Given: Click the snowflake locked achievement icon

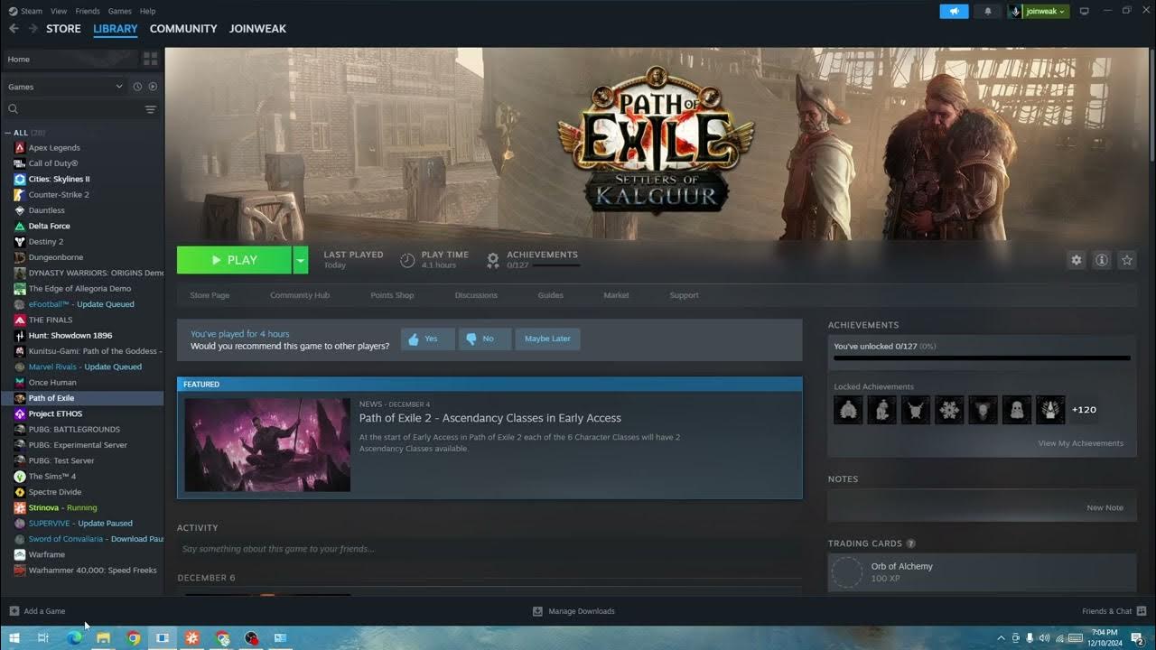Looking at the screenshot, I should click(x=949, y=410).
